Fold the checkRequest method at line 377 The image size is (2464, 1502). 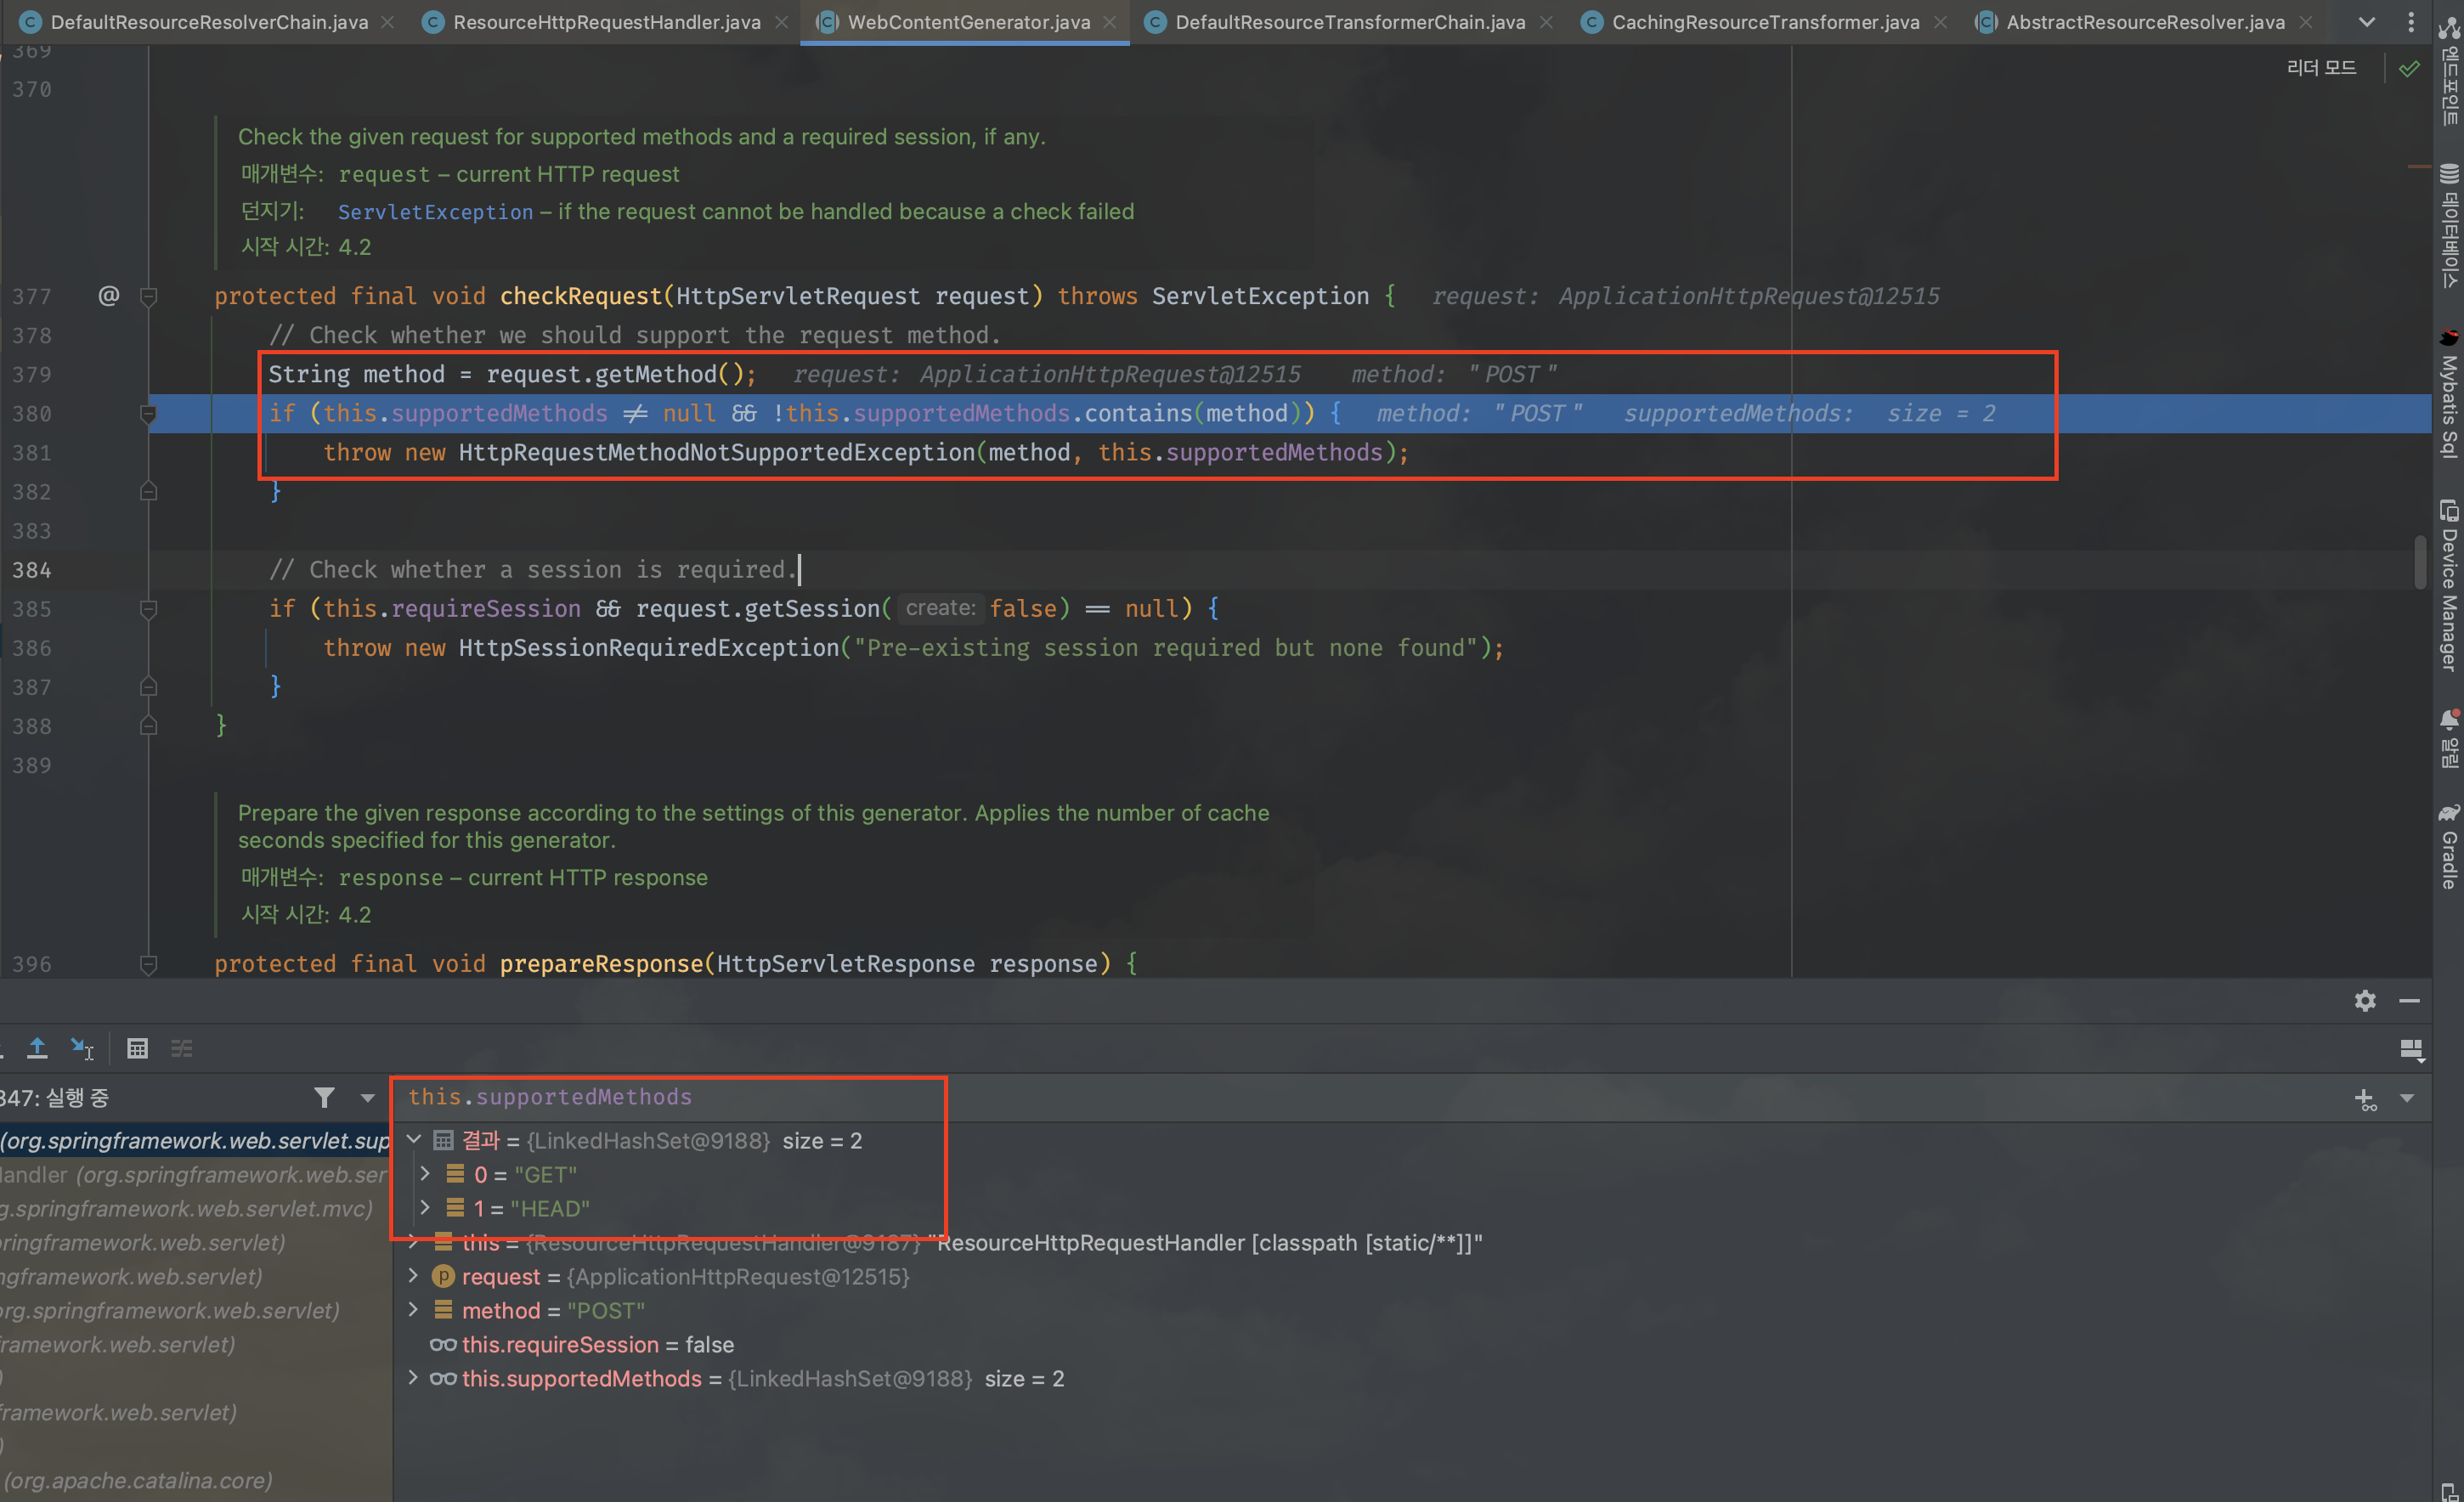[148, 296]
